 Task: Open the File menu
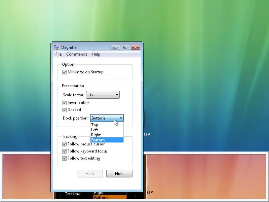(x=59, y=54)
